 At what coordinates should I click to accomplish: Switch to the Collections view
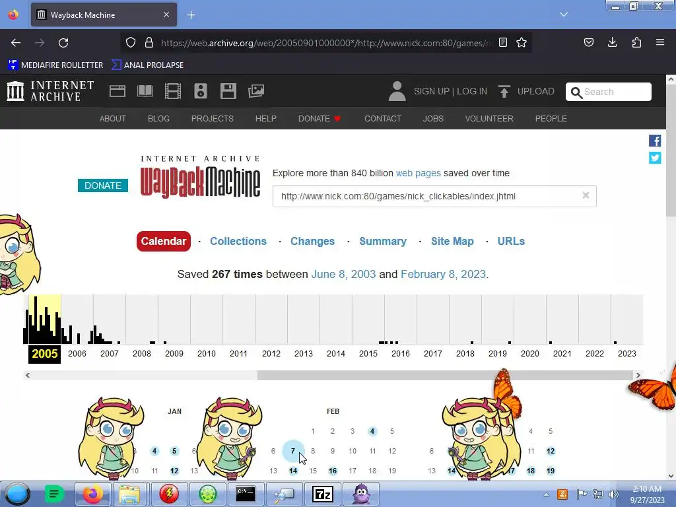[x=238, y=241]
